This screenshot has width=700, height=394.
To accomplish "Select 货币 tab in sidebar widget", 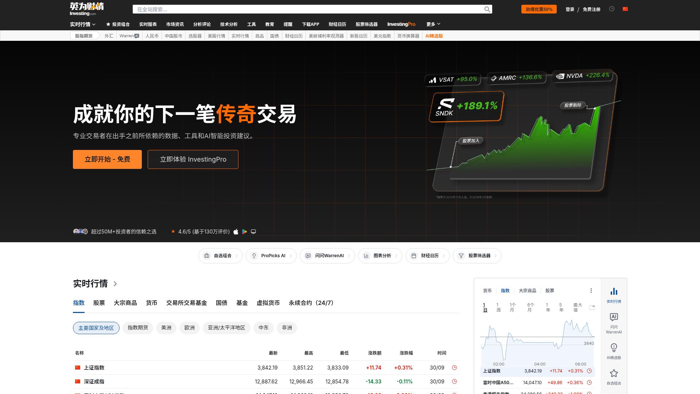I will click(487, 291).
